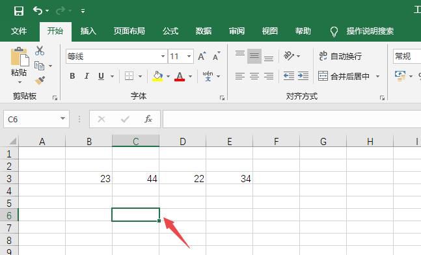Select cell containing 44

point(135,178)
